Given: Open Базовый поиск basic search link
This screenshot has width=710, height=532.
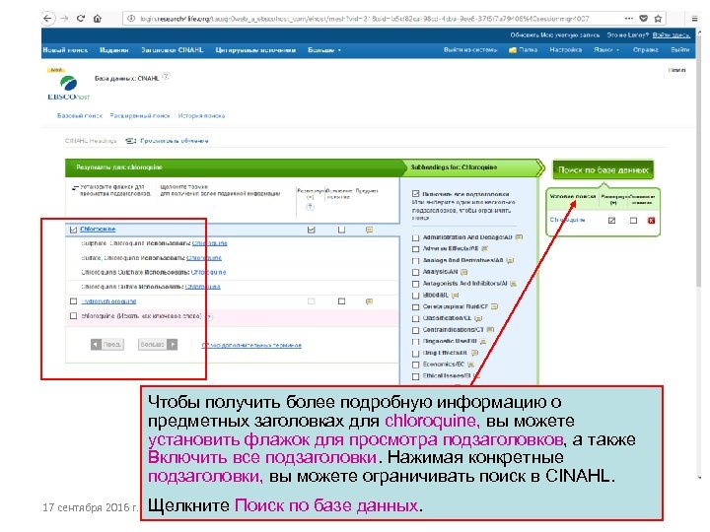Looking at the screenshot, I should (80, 116).
